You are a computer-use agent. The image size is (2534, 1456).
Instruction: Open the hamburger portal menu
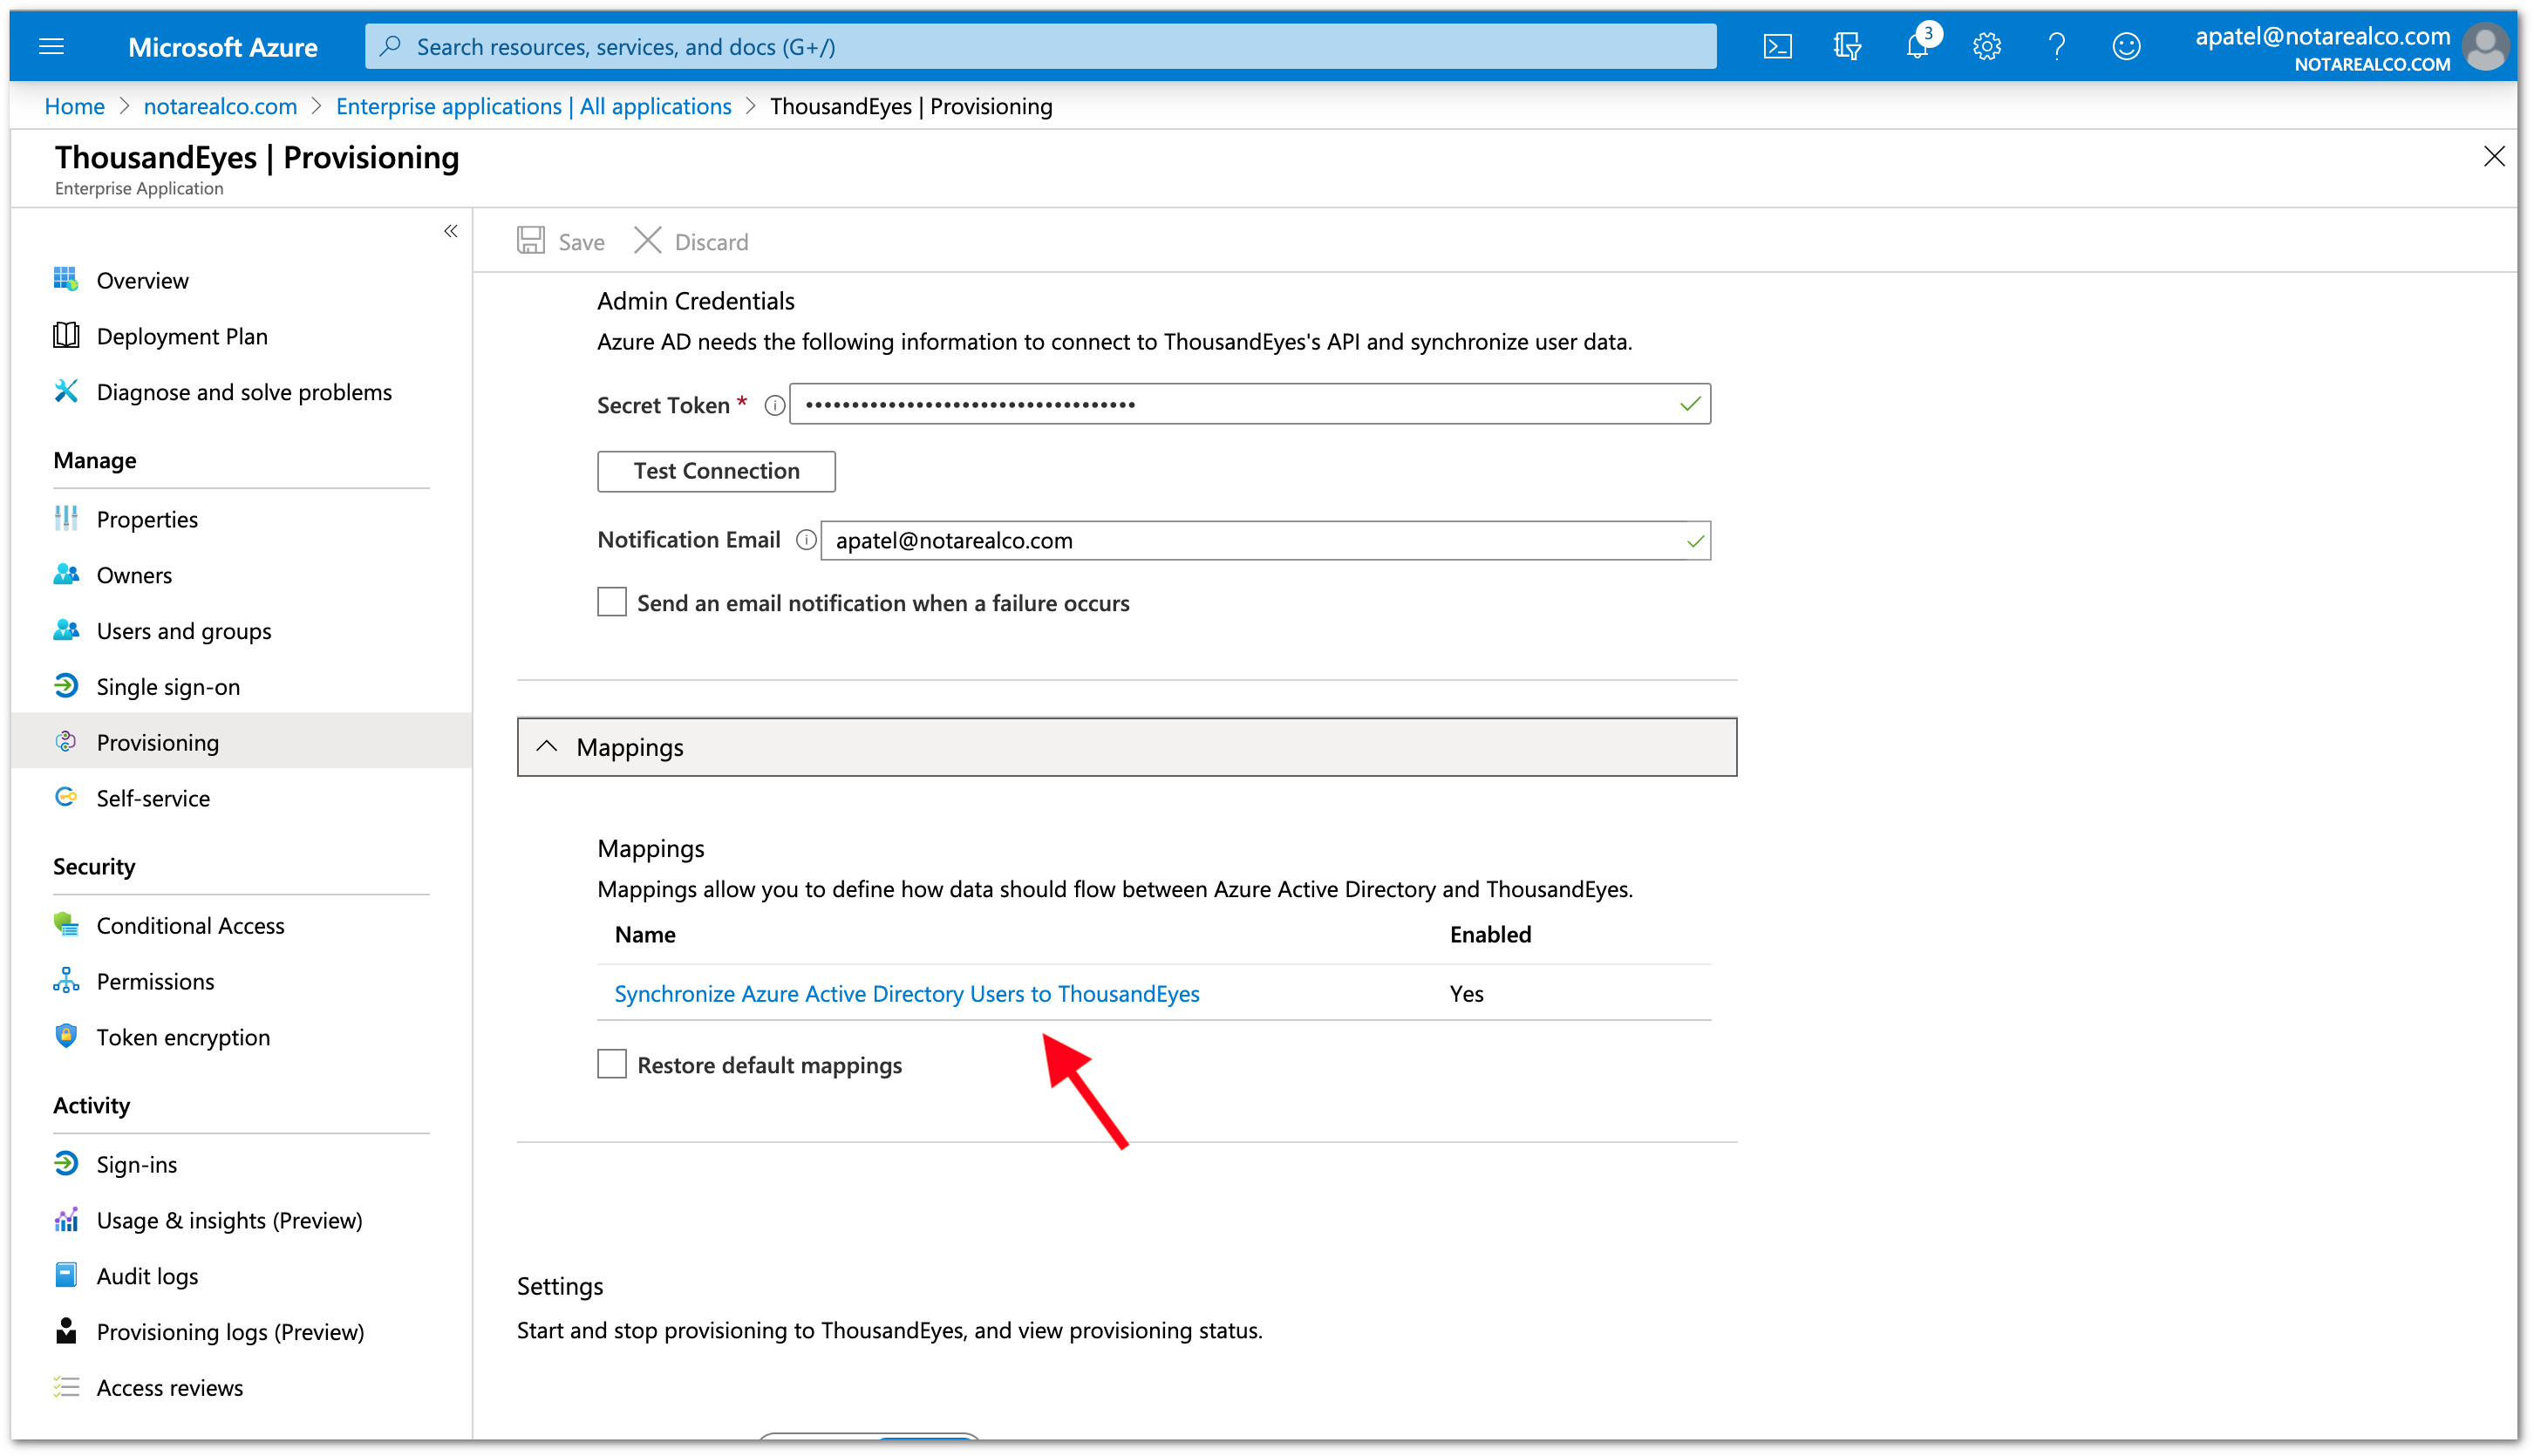51,46
